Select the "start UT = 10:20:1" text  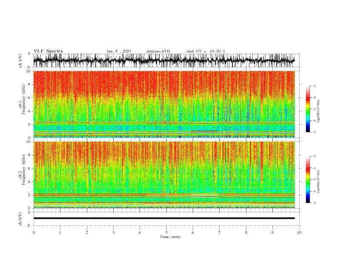(x=206, y=51)
